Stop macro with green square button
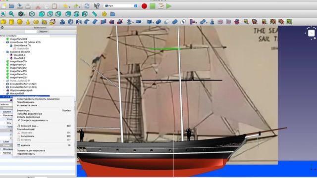317x178 pixels. click(153, 6)
